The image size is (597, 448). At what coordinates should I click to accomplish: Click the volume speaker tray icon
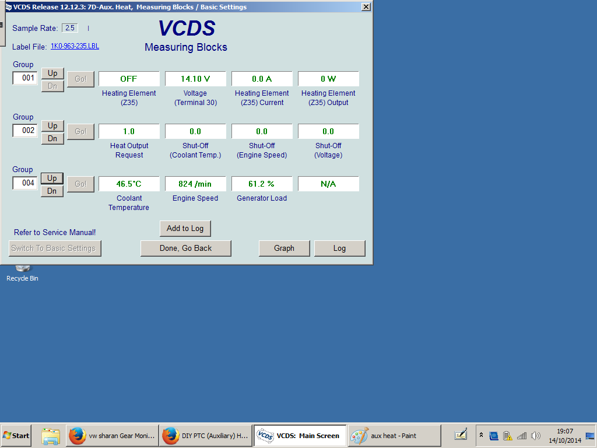click(535, 436)
